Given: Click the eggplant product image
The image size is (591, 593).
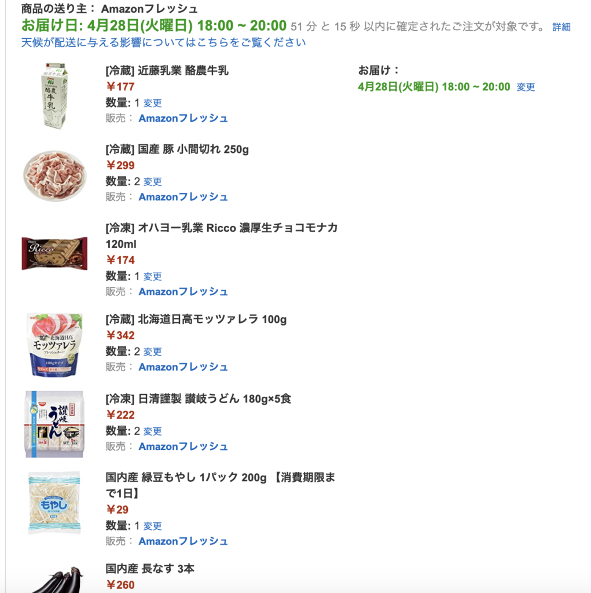Looking at the screenshot, I should point(57,579).
